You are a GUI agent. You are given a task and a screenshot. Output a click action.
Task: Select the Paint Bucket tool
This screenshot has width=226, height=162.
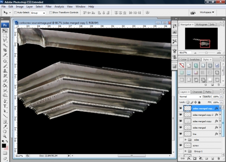click(5, 85)
